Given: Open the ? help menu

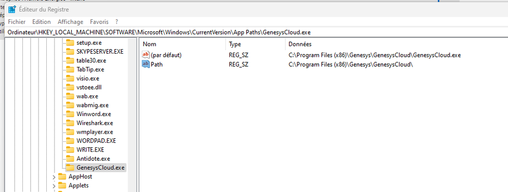Looking at the screenshot, I should tap(116, 22).
